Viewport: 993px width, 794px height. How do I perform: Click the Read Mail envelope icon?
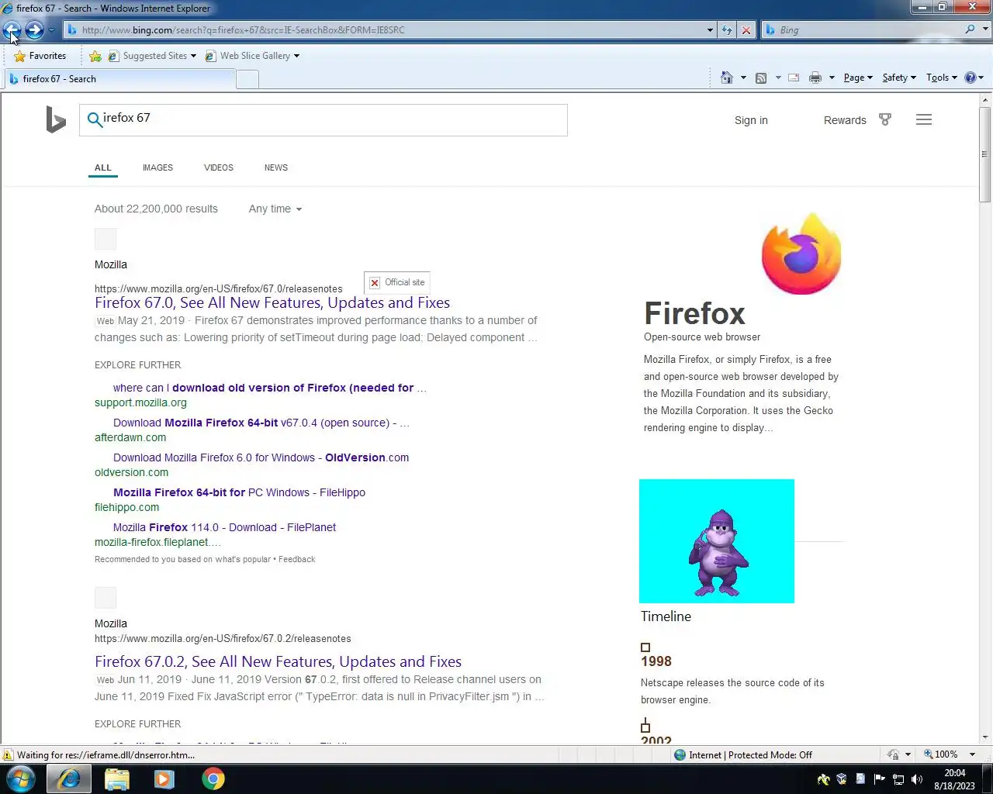point(794,78)
